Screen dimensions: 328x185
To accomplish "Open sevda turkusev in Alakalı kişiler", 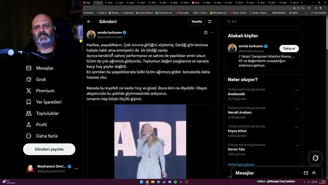I will [x=251, y=46].
